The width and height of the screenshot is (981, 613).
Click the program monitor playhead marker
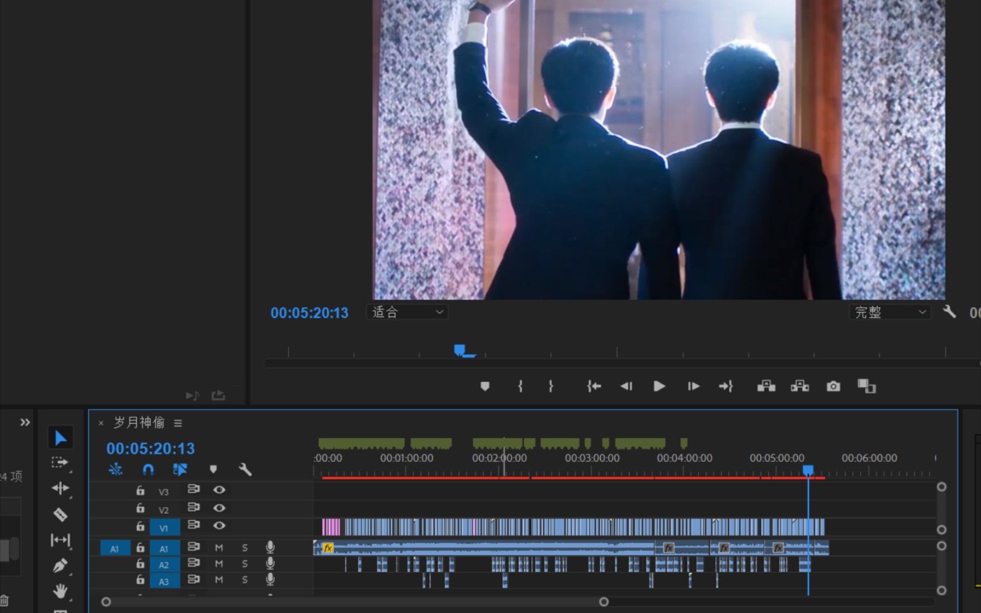tap(460, 350)
